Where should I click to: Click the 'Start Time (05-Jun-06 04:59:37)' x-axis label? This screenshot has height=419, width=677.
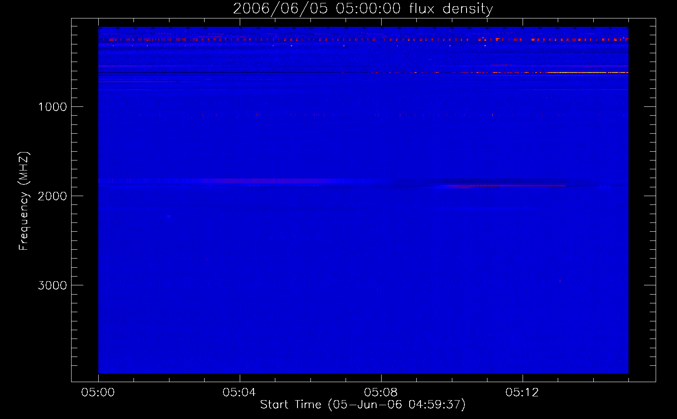(363, 405)
